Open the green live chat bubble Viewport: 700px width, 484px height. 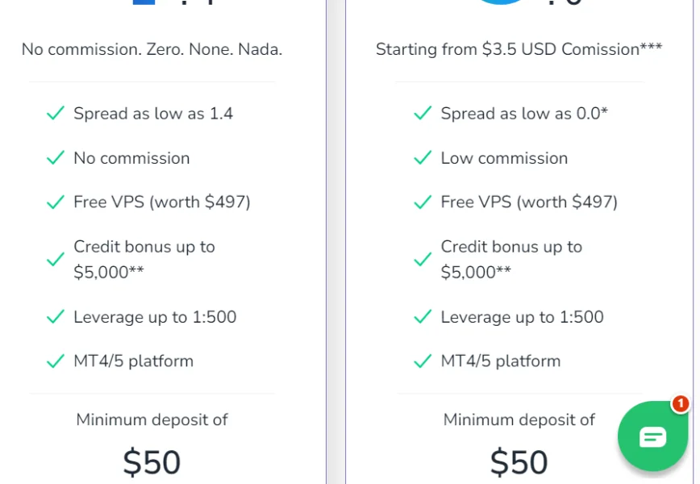click(652, 436)
